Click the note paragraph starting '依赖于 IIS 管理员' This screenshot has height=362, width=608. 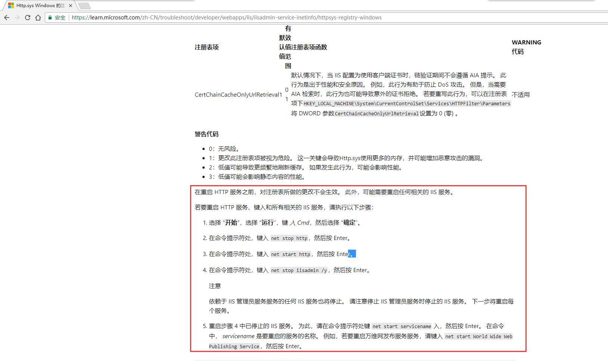(x=361, y=306)
